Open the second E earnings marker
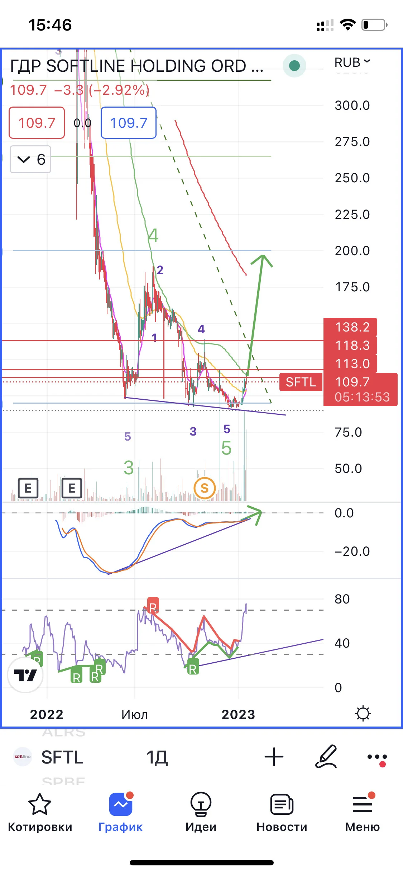Viewport: 403px width, 874px height. click(x=72, y=488)
